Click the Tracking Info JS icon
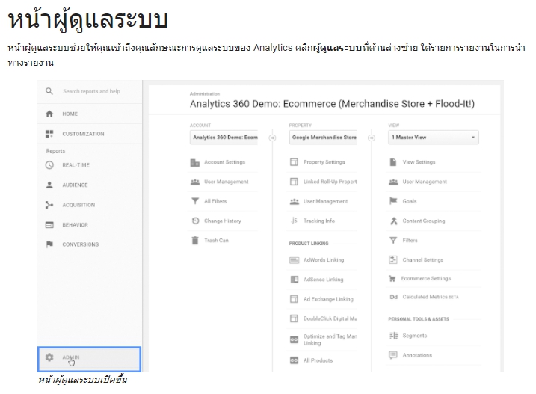Viewport: 536px width, 394px height. click(294, 221)
